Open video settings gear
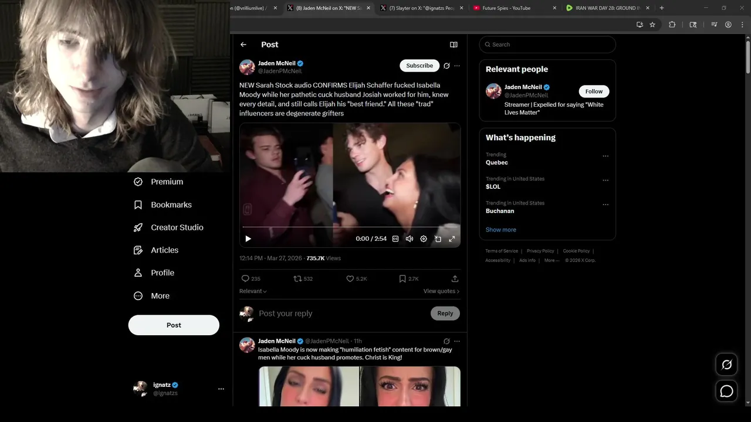Screen dimensions: 751x422 pyautogui.click(x=424, y=239)
